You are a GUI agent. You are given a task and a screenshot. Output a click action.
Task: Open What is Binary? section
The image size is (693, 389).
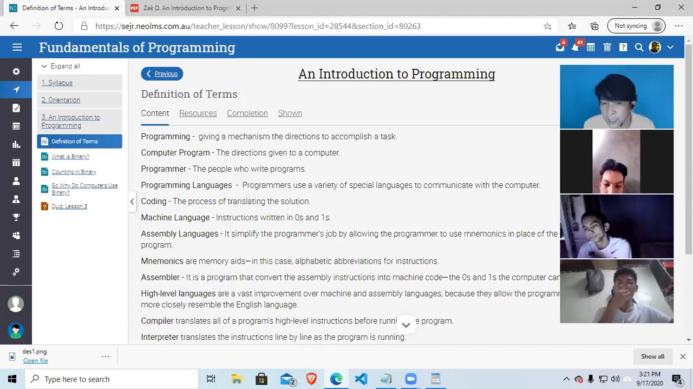(x=70, y=157)
